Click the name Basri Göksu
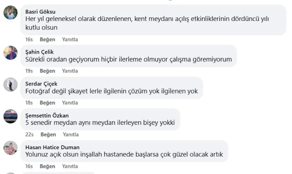This screenshot has width=292, height=174. (40, 12)
